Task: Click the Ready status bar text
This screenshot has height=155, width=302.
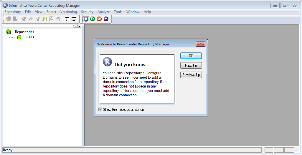Action: click(x=8, y=150)
